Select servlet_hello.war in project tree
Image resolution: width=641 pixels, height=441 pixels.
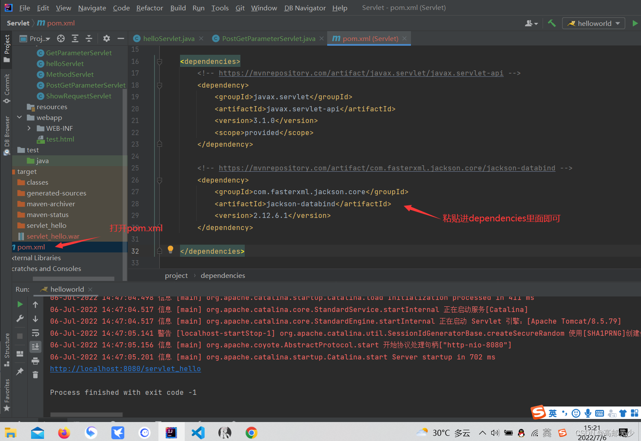click(53, 236)
